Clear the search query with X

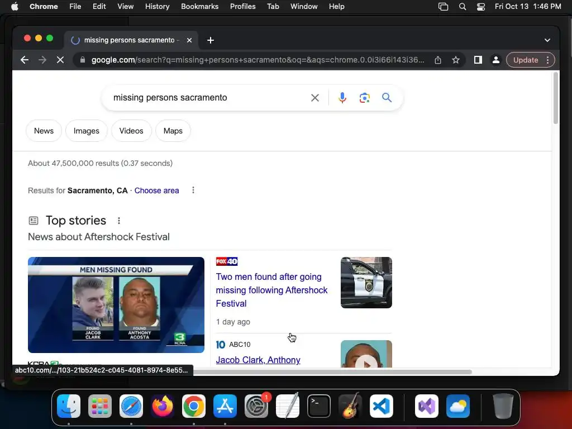point(315,97)
